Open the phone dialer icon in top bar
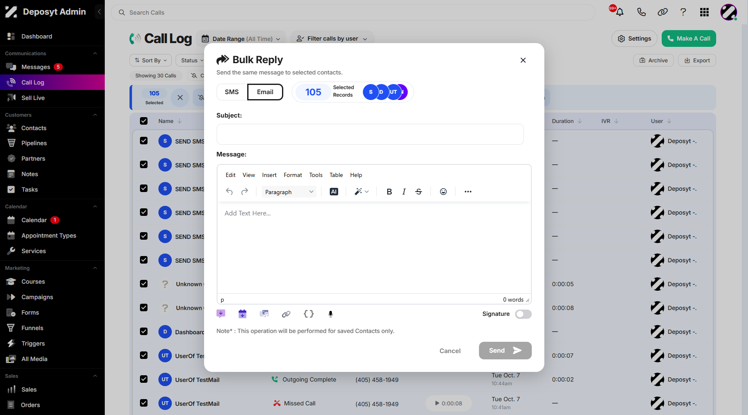 point(641,12)
